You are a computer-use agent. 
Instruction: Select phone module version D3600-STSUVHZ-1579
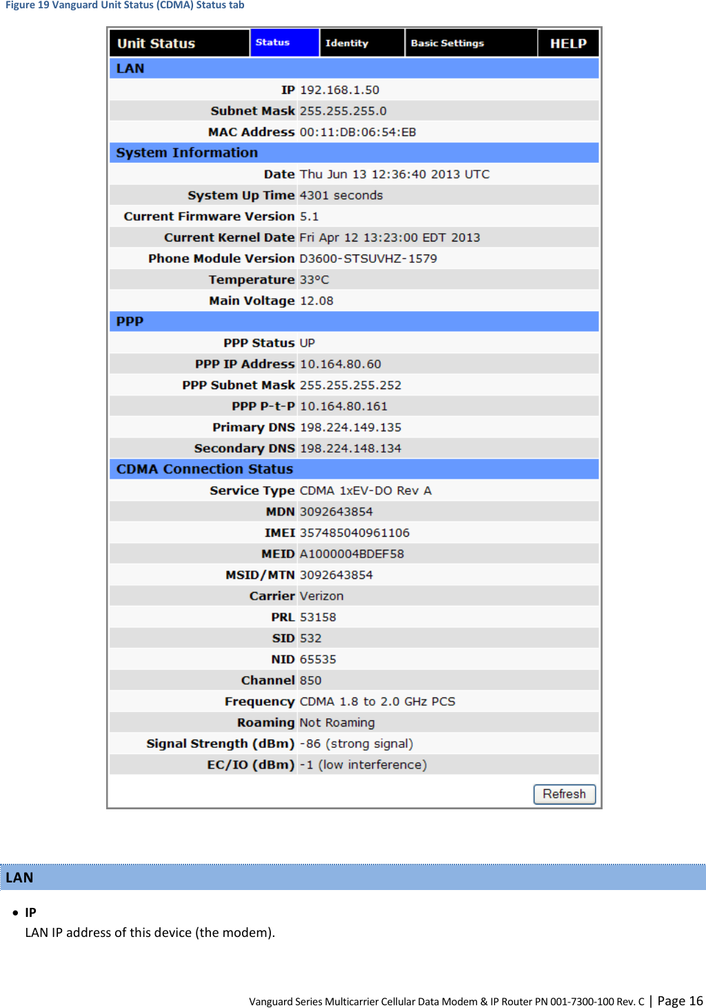click(368, 259)
